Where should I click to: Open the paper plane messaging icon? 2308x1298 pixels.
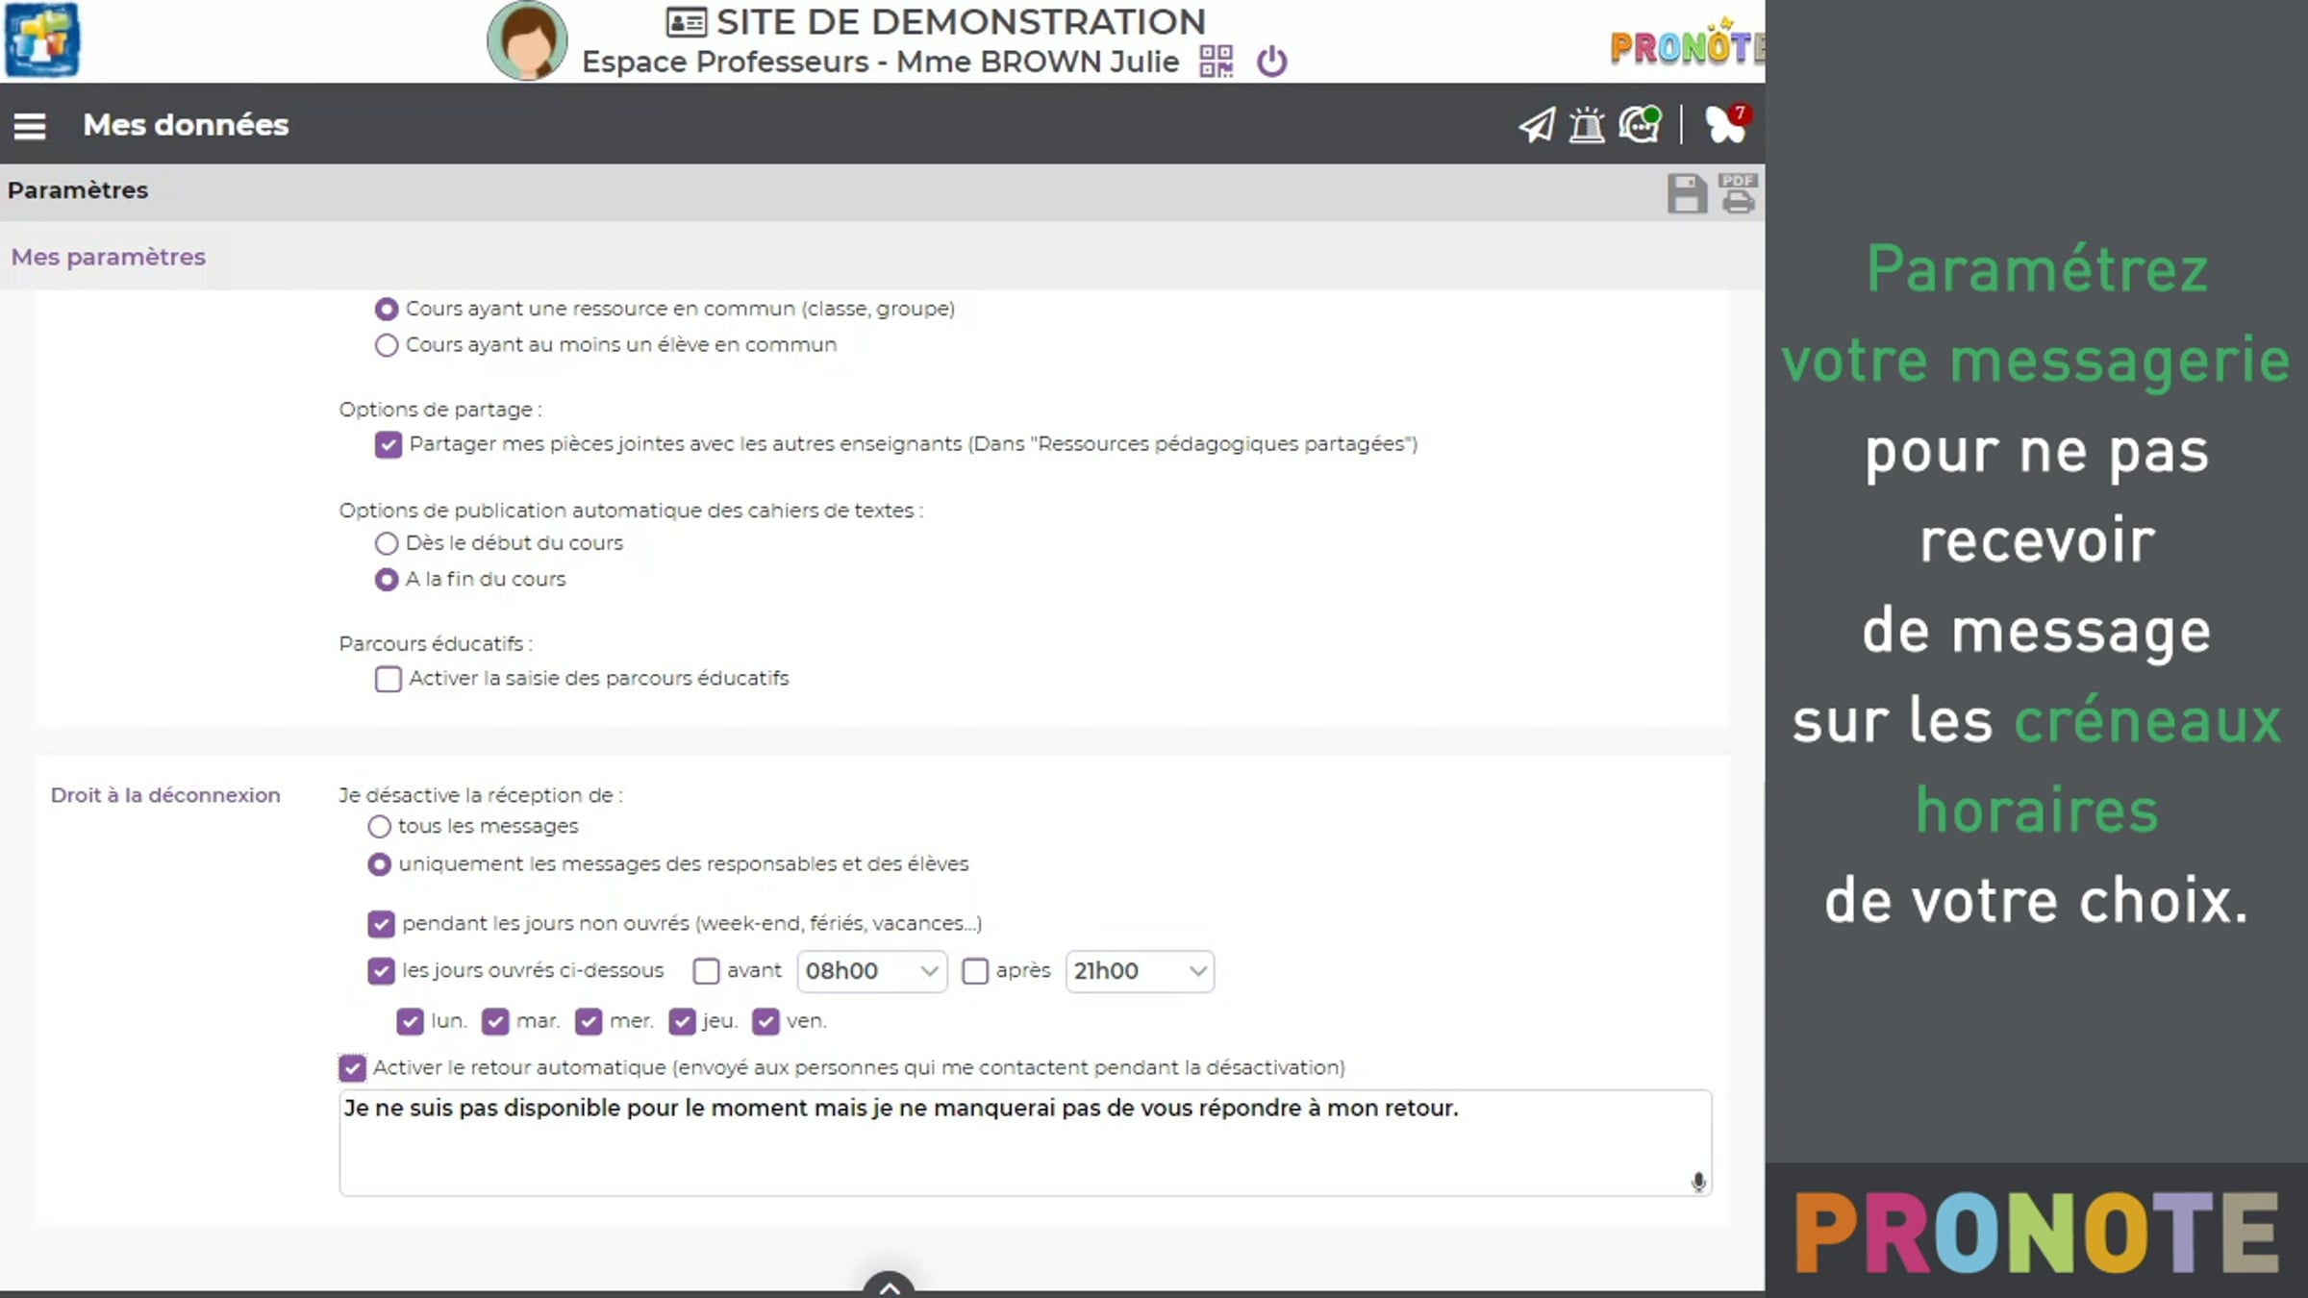click(1537, 125)
